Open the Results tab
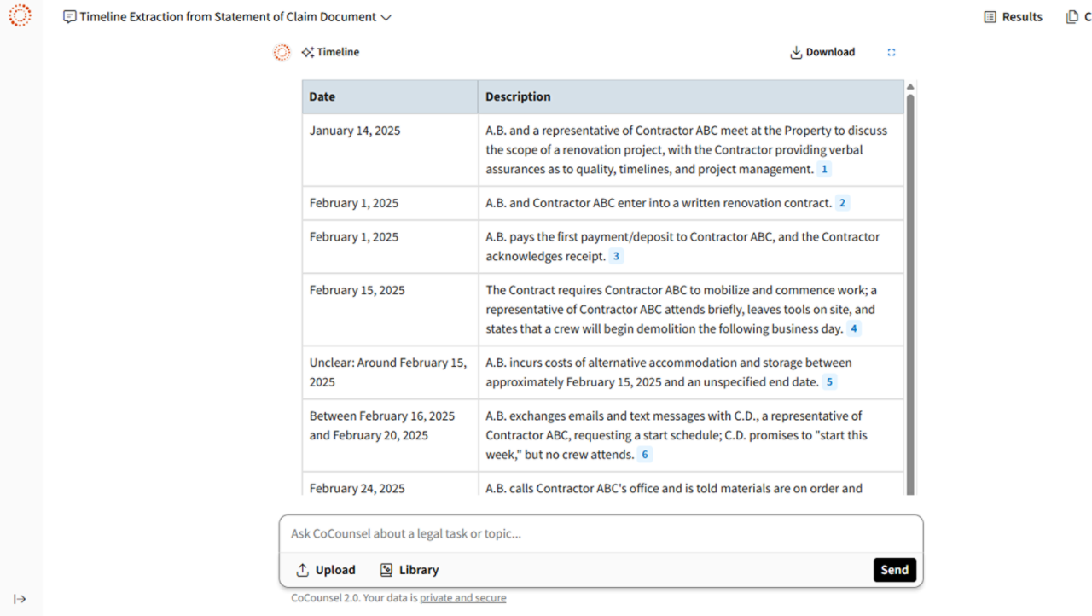 1013,17
